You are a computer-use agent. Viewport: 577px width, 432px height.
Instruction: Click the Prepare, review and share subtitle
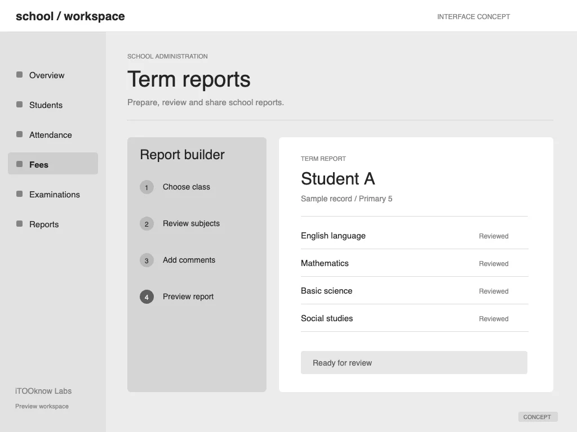click(205, 102)
